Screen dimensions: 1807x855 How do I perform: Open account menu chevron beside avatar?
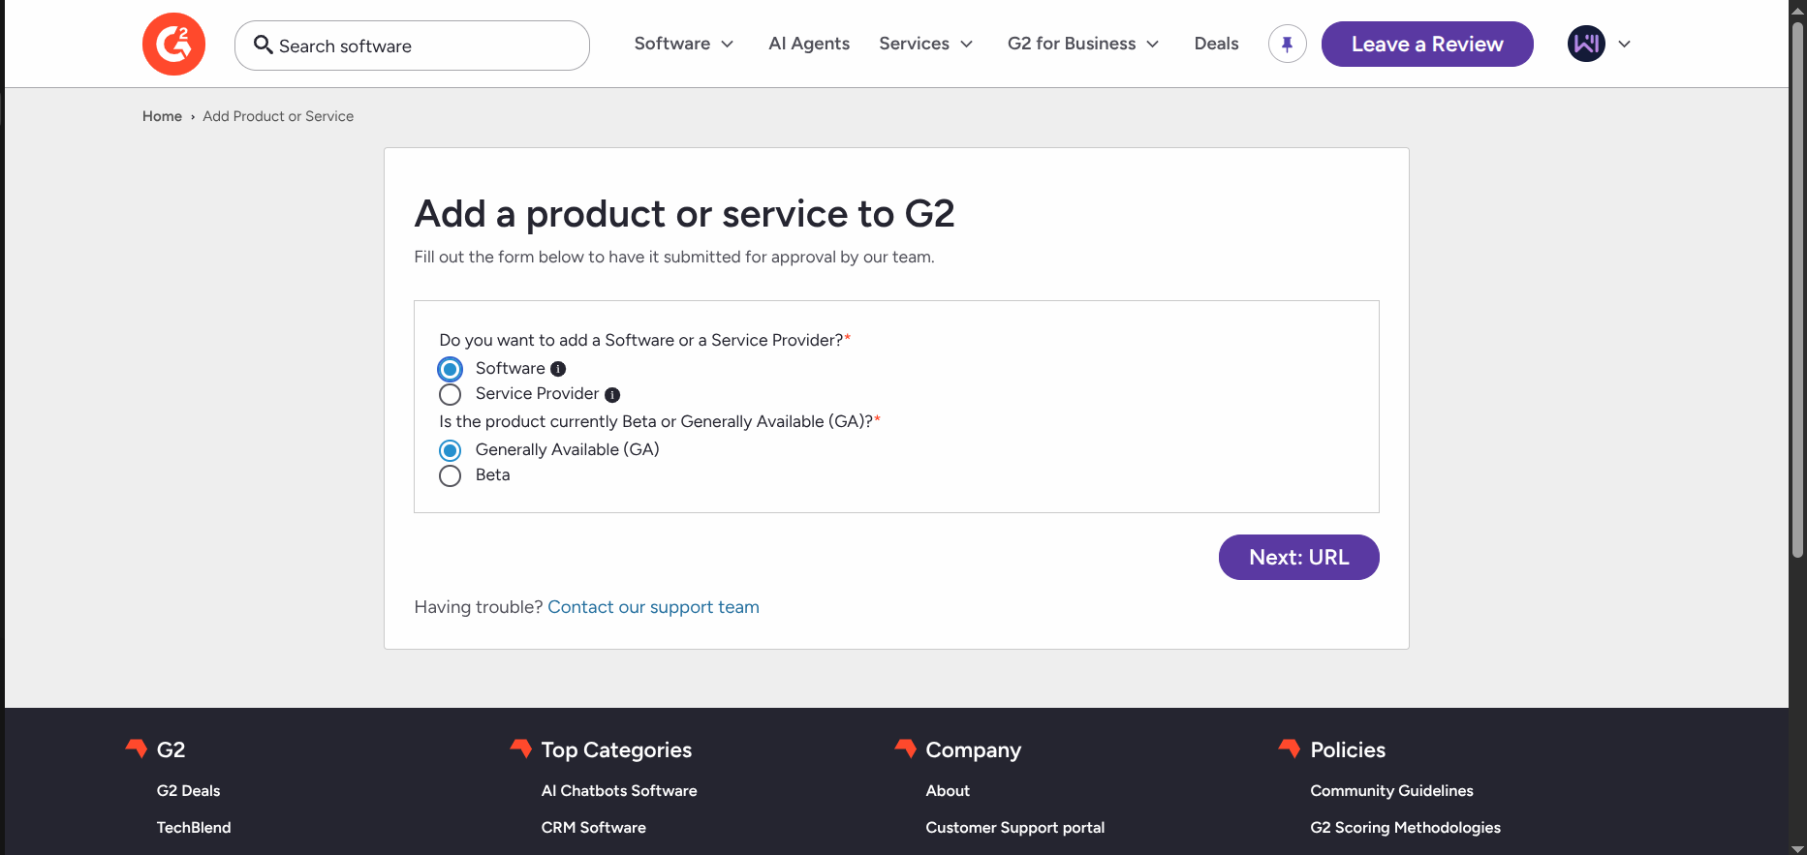coord(1625,44)
